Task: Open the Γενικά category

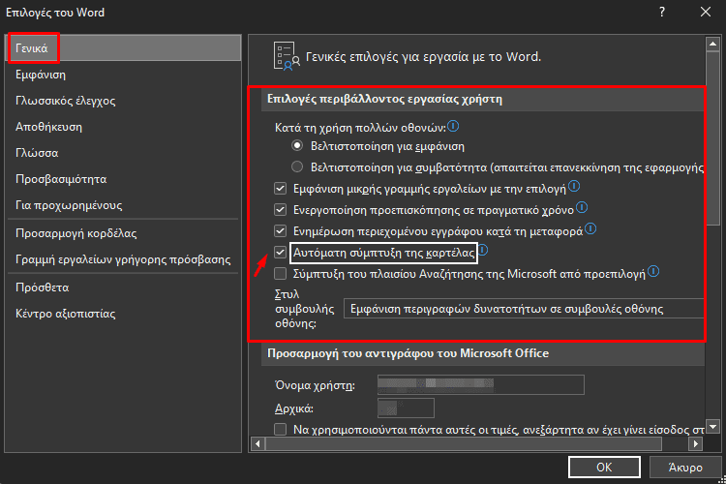Action: coord(123,48)
